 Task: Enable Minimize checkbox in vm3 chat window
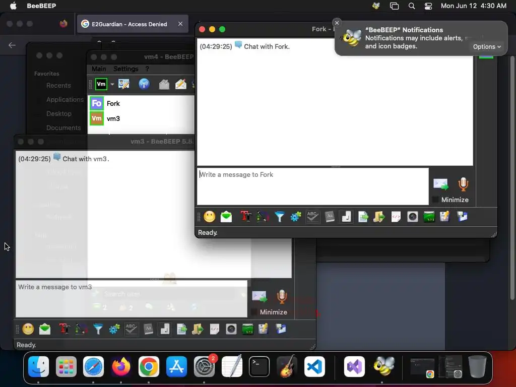[x=254, y=312]
